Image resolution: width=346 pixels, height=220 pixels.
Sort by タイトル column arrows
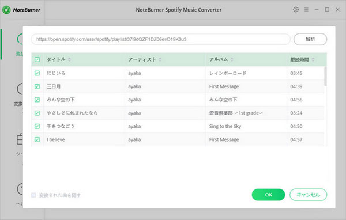(69, 59)
